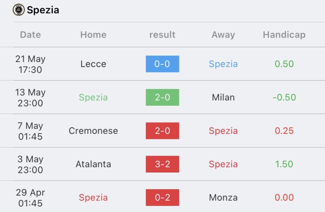325x212 pixels.
Task: Click the Handicap column header
Action: 284,35
